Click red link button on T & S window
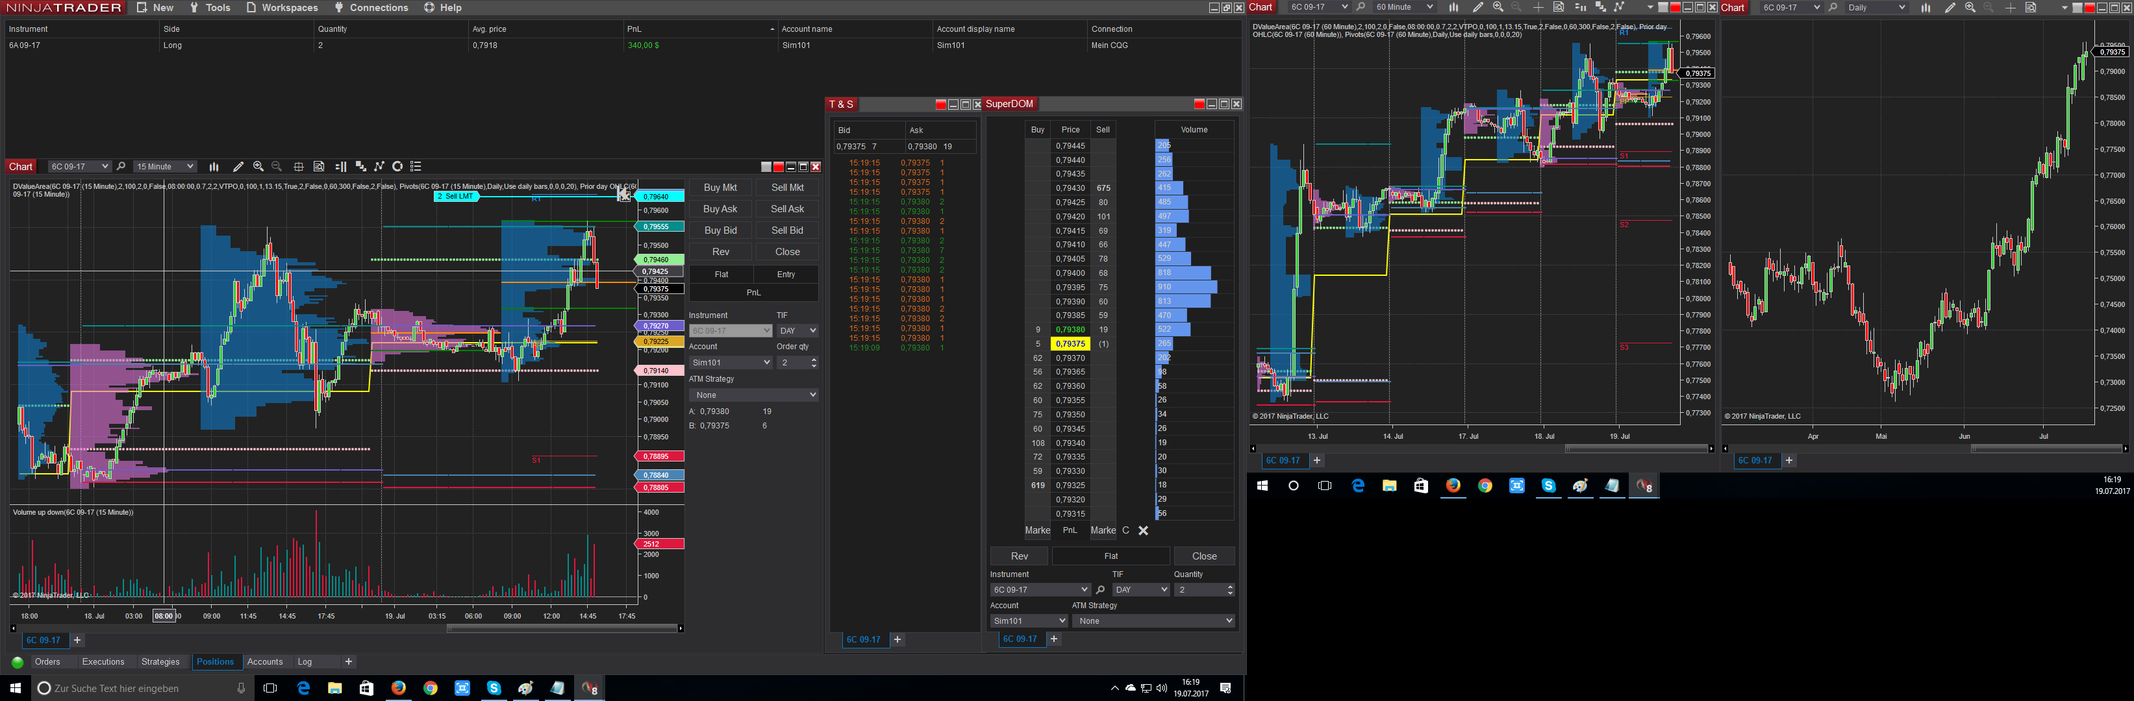Screen dimensions: 2134x701 tap(940, 105)
